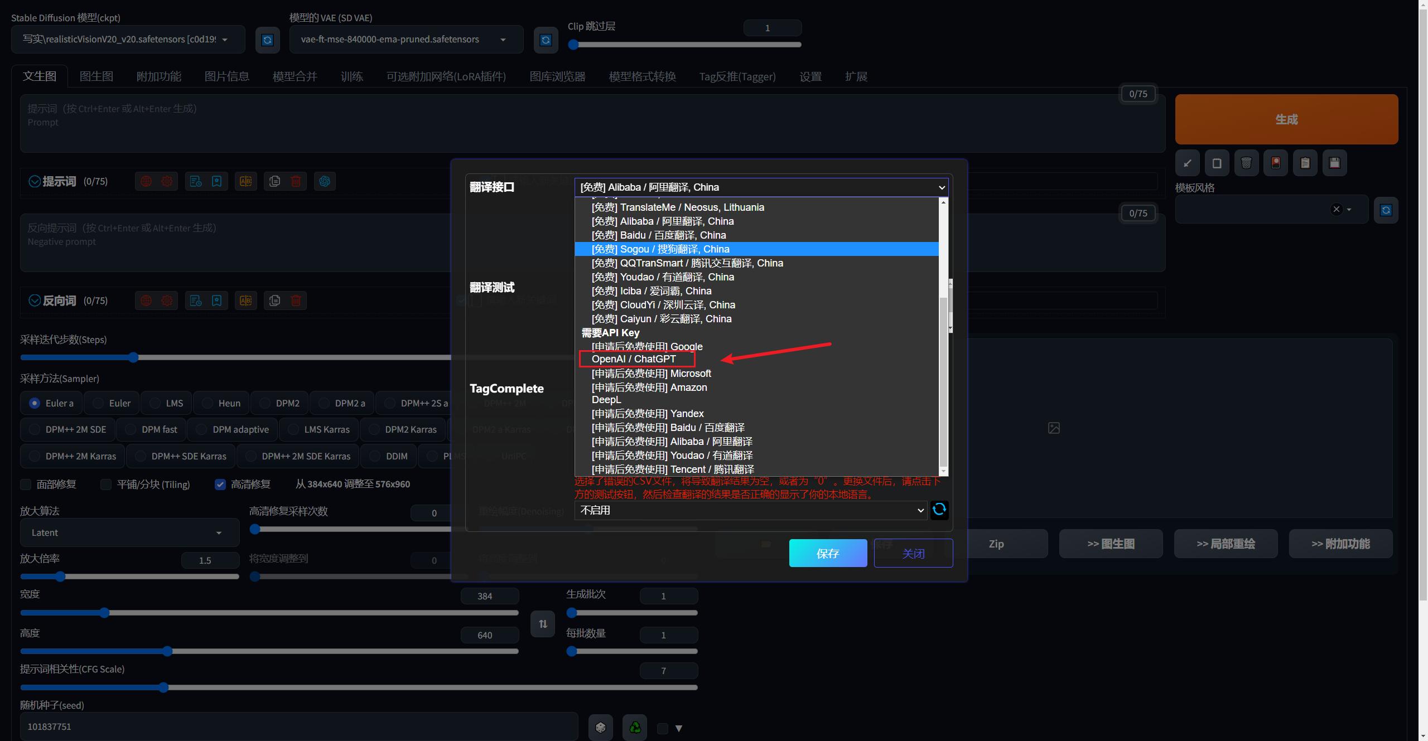
Task: Refresh the Stable Diffusion model list
Action: point(267,40)
